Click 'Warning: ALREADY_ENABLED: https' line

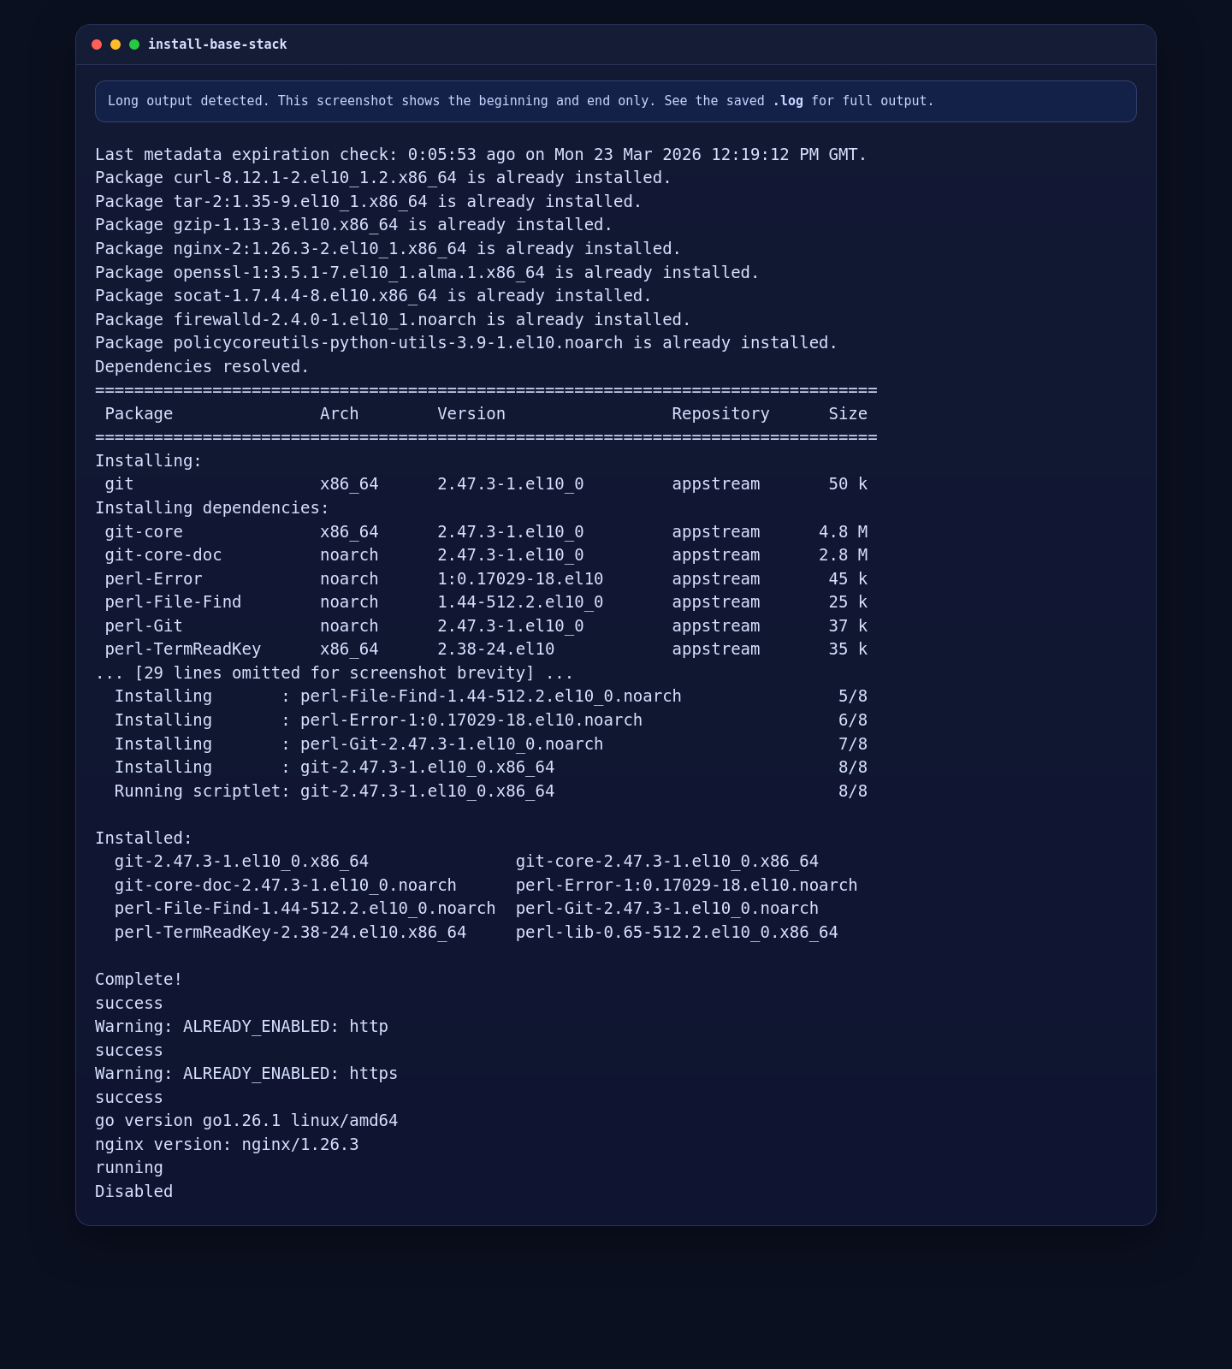click(246, 1074)
